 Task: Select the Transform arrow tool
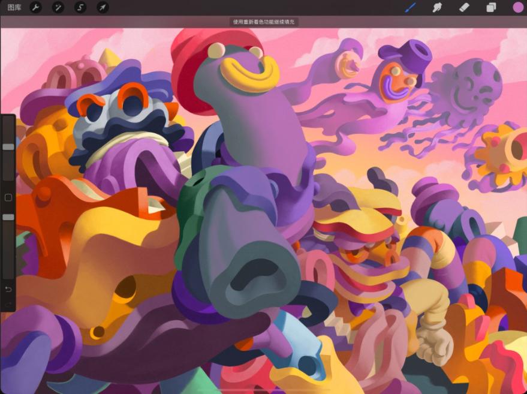pyautogui.click(x=103, y=8)
